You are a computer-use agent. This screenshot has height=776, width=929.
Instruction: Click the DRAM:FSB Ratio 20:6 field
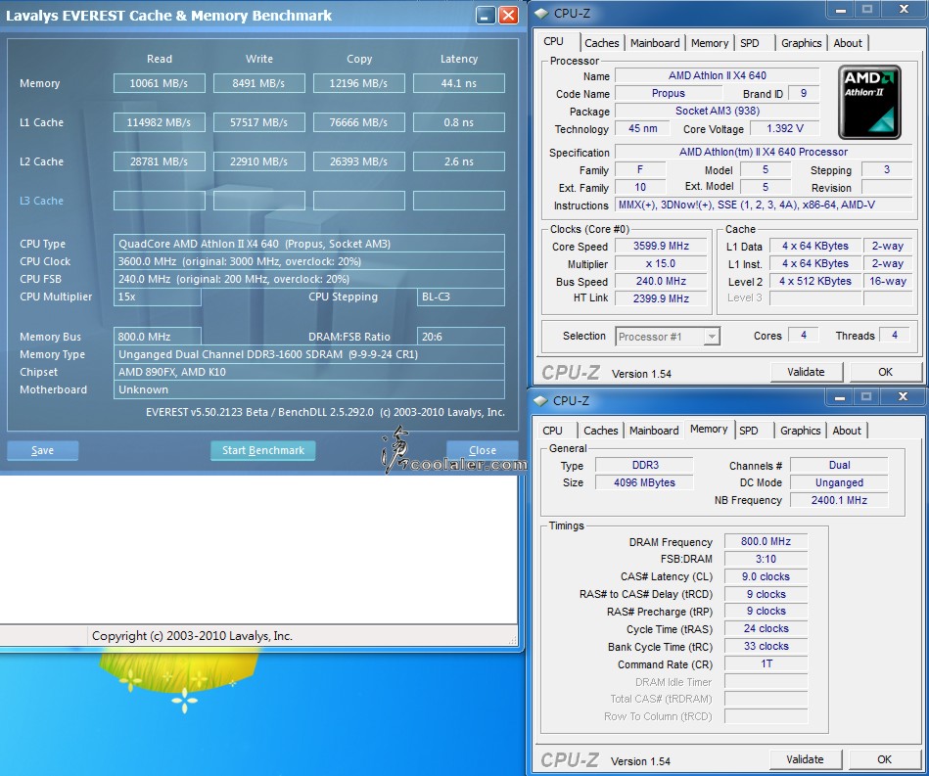coord(461,337)
